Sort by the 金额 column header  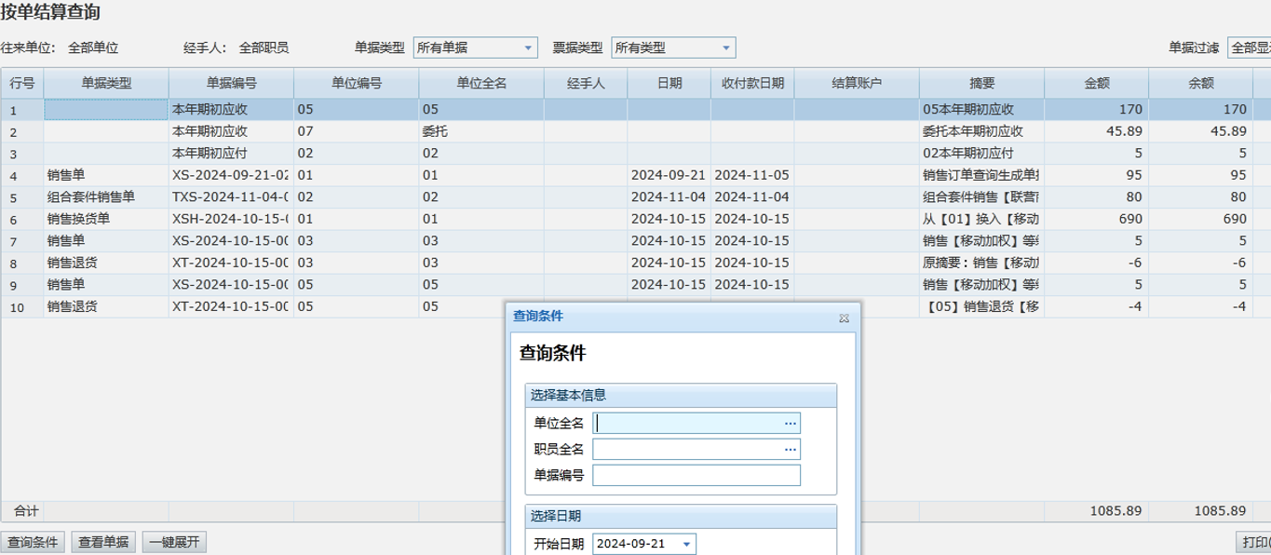(1096, 83)
